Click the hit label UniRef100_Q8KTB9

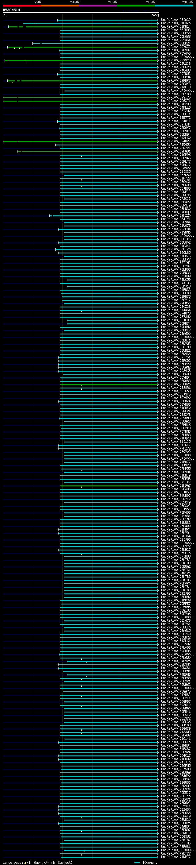click(x=176, y=577)
